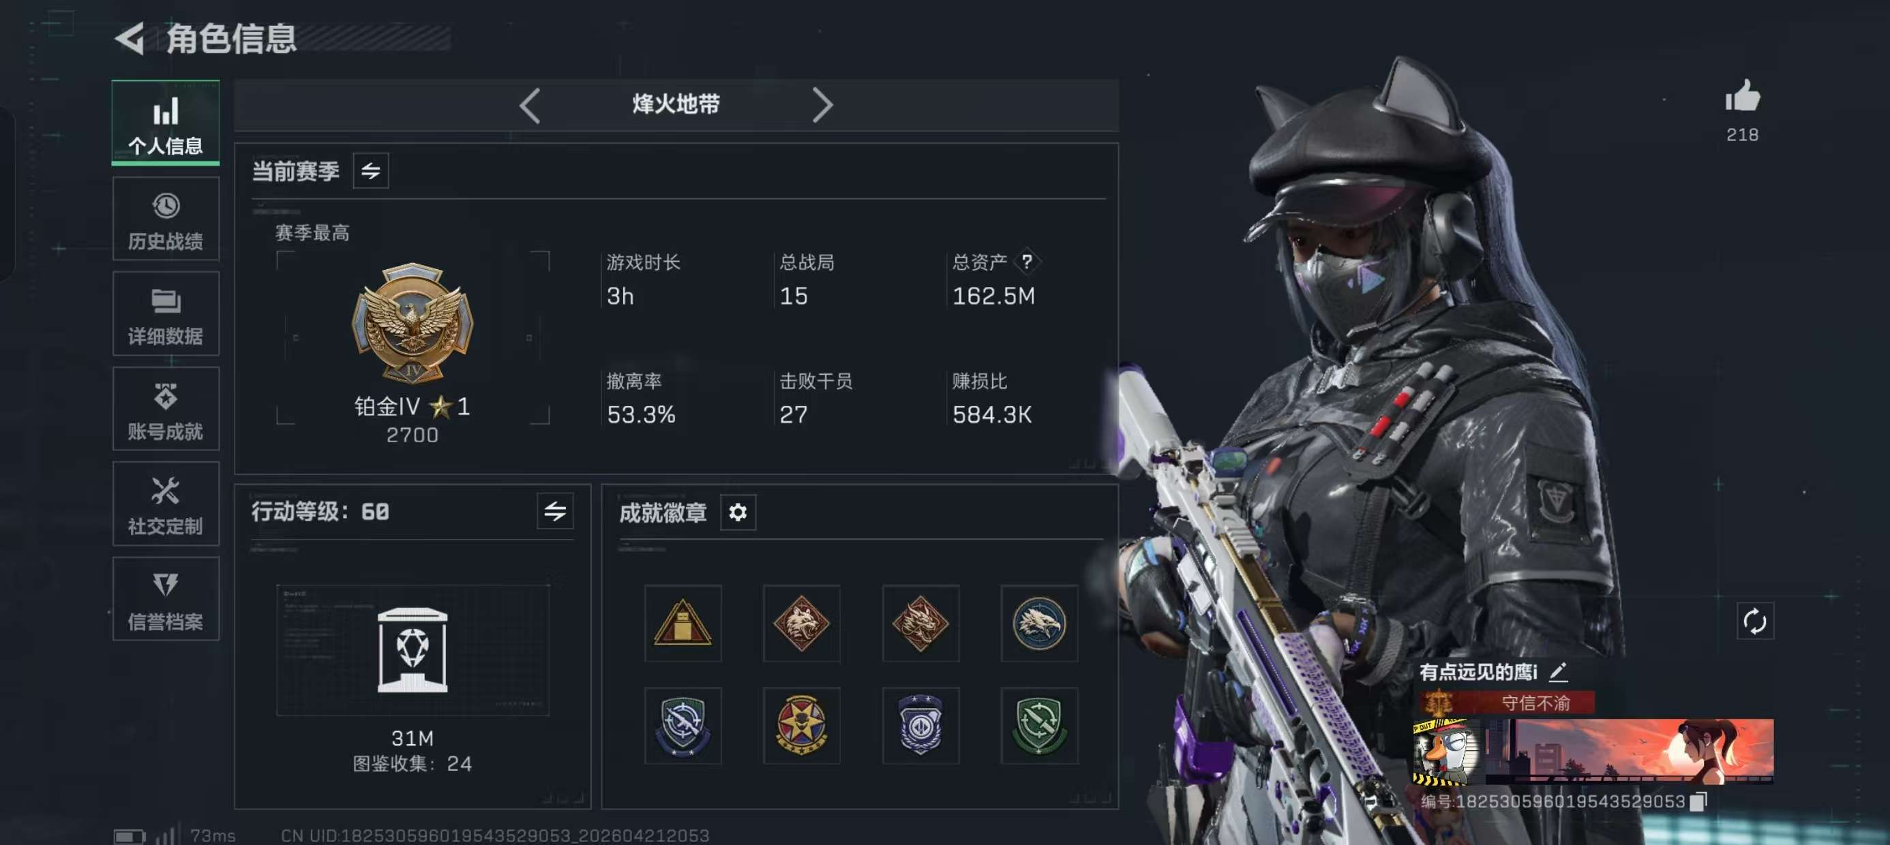Open the 历史战绩 tab
This screenshot has width=1890, height=845.
pos(166,219)
